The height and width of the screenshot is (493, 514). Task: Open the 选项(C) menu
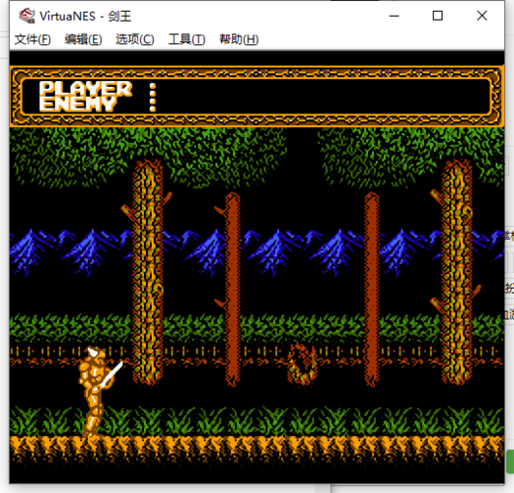[x=135, y=39]
